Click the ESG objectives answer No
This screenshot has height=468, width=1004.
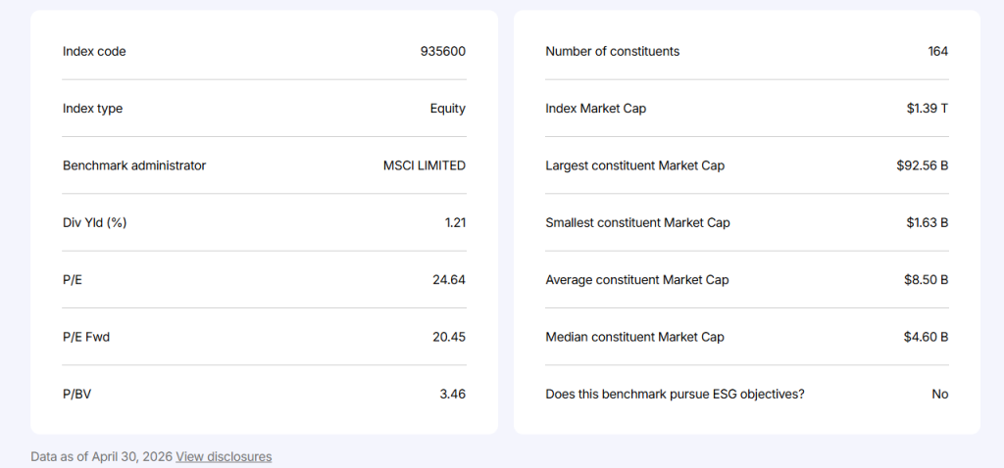[x=940, y=395]
